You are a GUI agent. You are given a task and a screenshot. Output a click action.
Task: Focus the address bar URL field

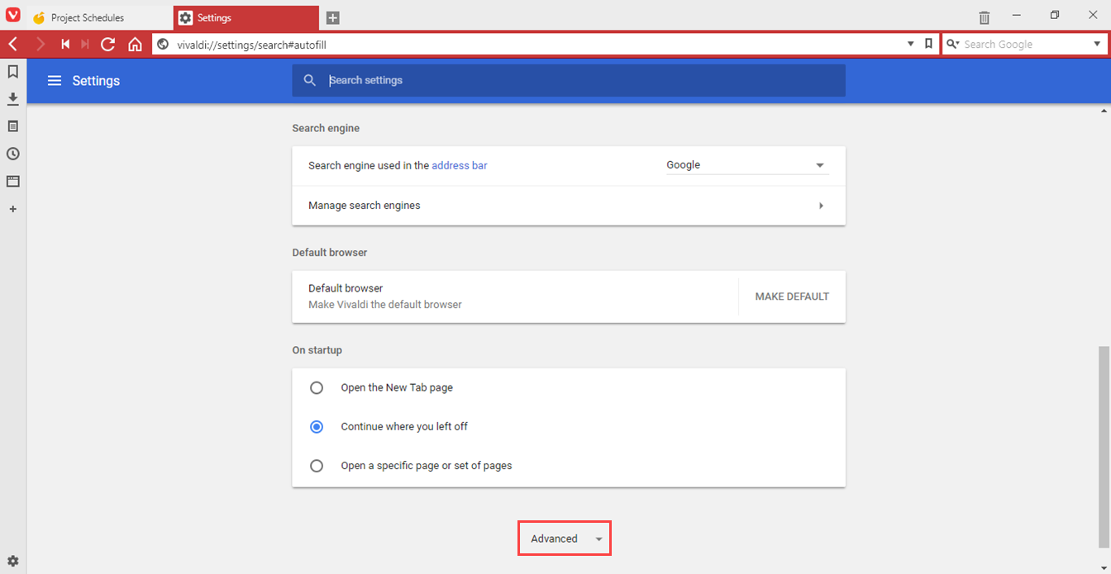click(x=529, y=45)
